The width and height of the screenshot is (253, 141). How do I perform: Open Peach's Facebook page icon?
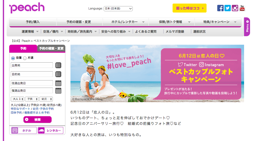[x=220, y=8]
